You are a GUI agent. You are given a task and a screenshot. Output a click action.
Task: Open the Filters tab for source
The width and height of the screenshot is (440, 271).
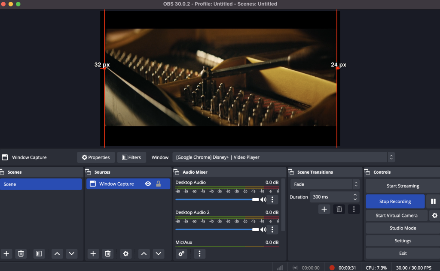click(131, 157)
